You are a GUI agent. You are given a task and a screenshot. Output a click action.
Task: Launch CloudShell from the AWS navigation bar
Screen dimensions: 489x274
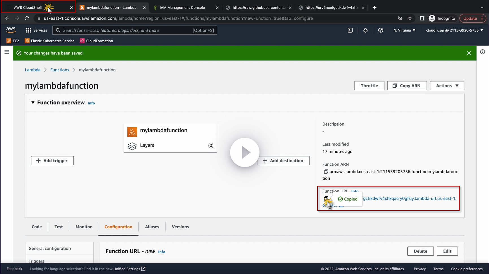coord(350,30)
